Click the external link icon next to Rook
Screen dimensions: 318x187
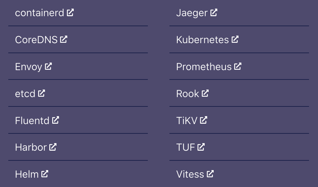[205, 93]
